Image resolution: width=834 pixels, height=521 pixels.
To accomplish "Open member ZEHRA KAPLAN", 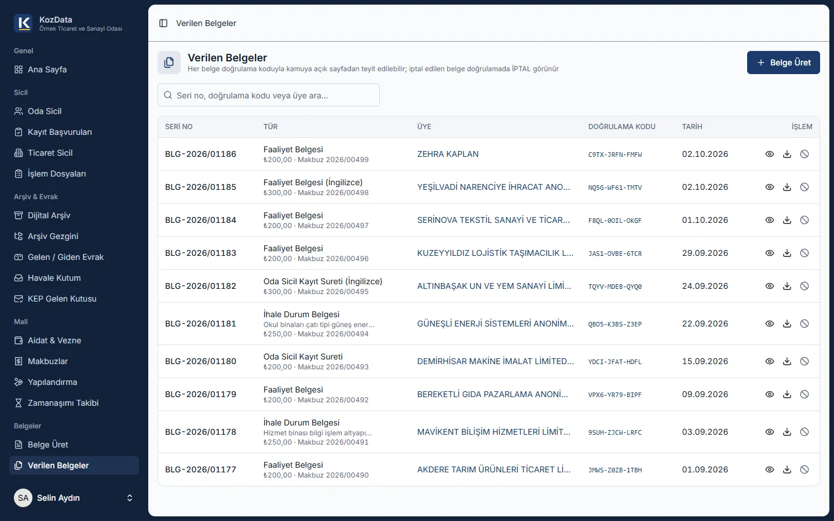I will [x=448, y=154].
